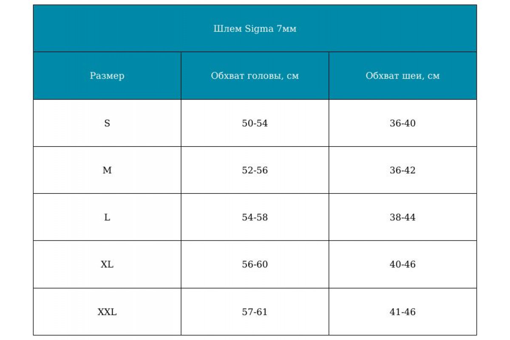The height and width of the screenshot is (340, 510).
Task: Click the size M cell
Action: coord(107,170)
